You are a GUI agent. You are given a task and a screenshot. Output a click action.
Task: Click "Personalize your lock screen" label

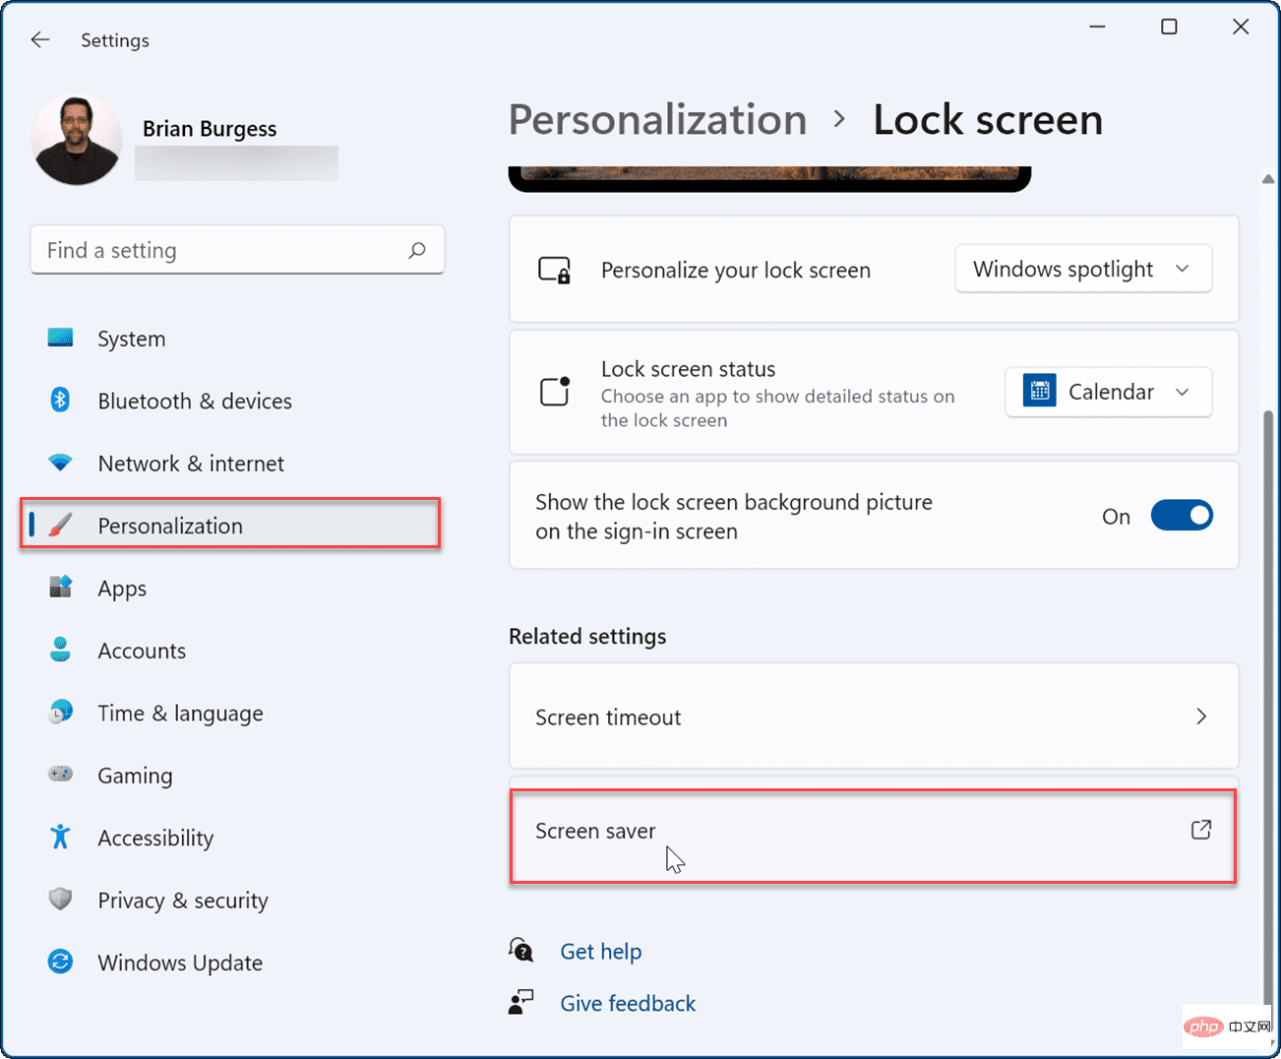tap(736, 271)
